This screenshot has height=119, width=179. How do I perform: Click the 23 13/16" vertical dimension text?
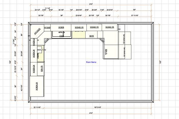pyautogui.click(x=16, y=69)
